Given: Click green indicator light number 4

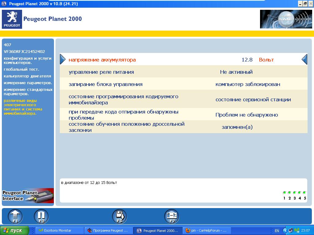Looking at the screenshot, I should (x=300, y=193).
